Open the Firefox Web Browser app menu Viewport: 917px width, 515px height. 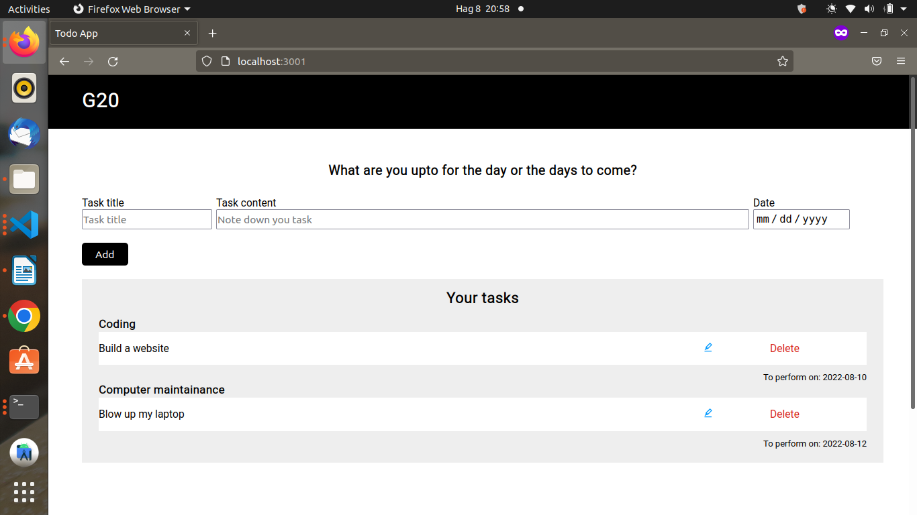(132, 9)
